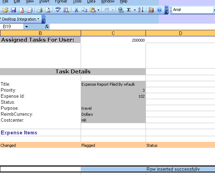Click the Name Box showing B19
Viewport: 215px width, 175px height.
click(x=12, y=26)
